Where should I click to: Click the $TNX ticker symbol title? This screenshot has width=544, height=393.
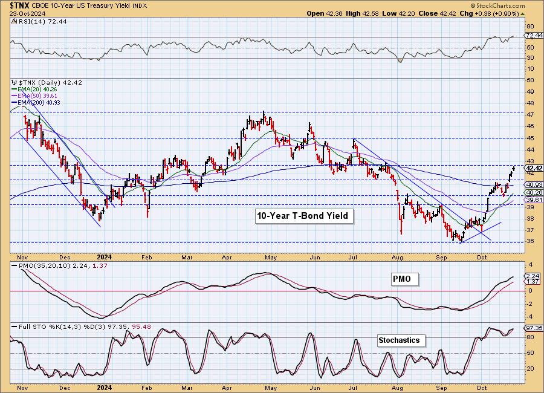[x=20, y=5]
